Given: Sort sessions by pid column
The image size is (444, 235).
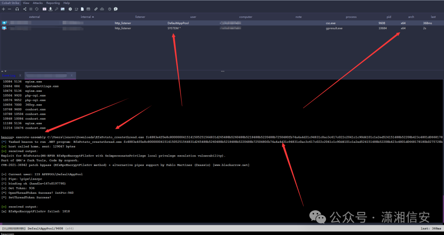Looking at the screenshot, I should (x=389, y=17).
